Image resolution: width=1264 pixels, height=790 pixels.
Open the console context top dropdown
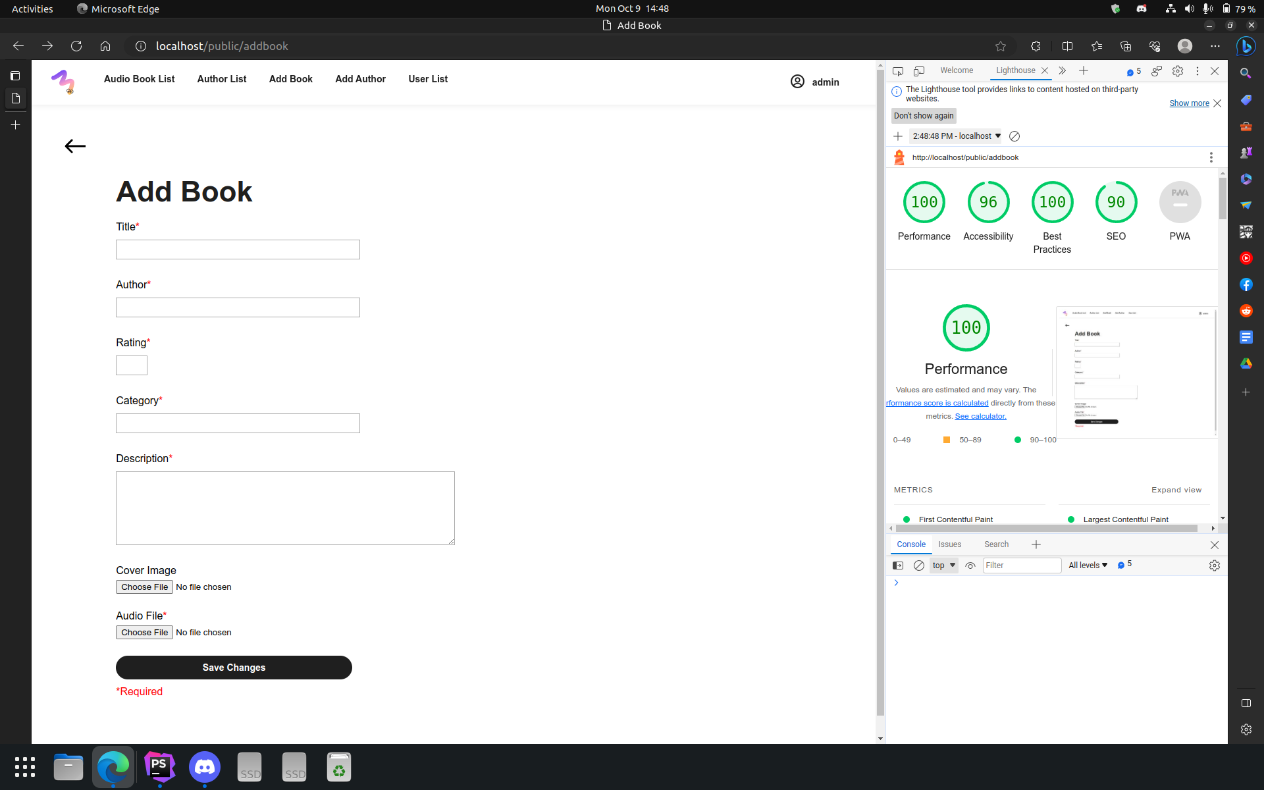[x=943, y=566]
